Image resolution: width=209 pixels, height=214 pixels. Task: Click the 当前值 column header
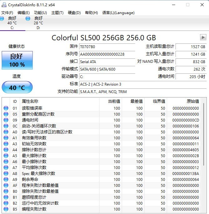110,102
